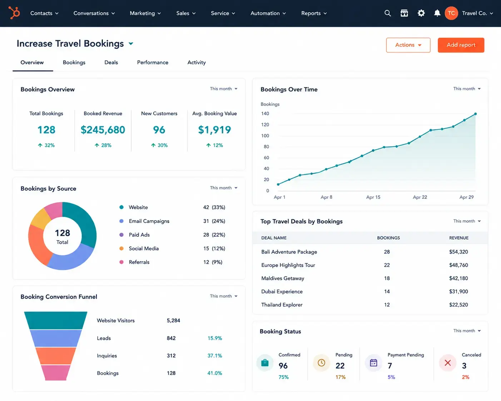This screenshot has width=501, height=401.
Task: Sort by the BOOKINGS column header
Action: point(388,238)
